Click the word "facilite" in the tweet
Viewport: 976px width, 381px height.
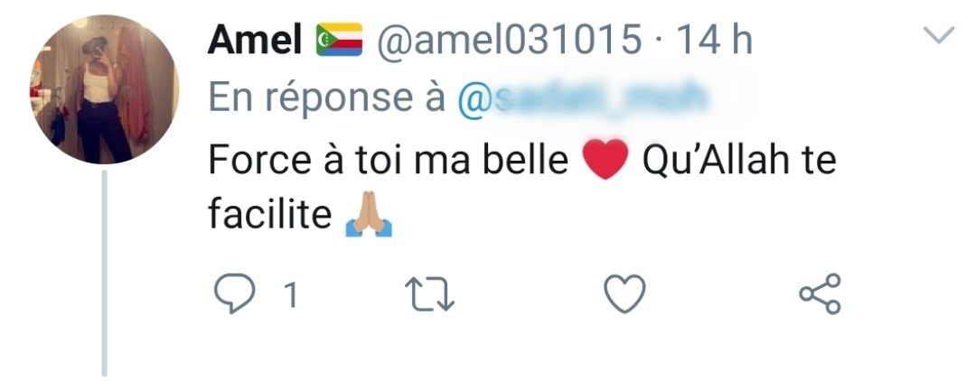click(269, 217)
